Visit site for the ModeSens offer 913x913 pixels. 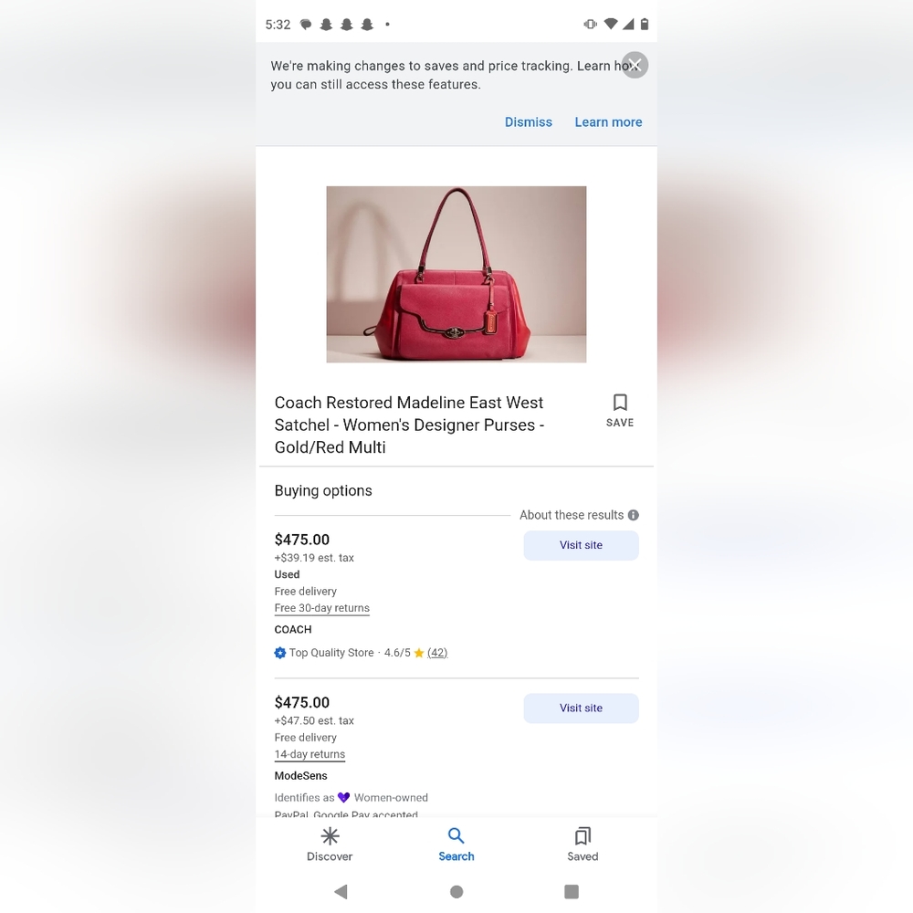(581, 708)
